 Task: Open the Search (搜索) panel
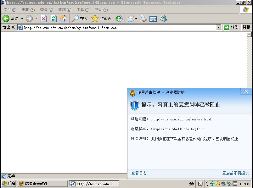80,19
